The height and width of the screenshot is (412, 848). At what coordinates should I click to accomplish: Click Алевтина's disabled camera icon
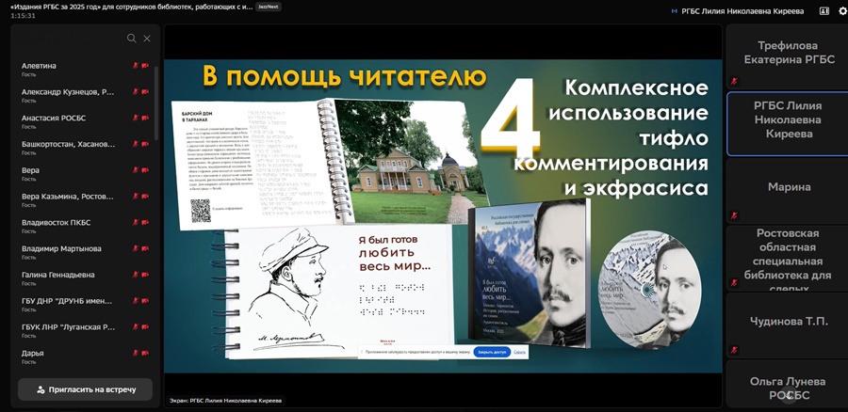(145, 66)
